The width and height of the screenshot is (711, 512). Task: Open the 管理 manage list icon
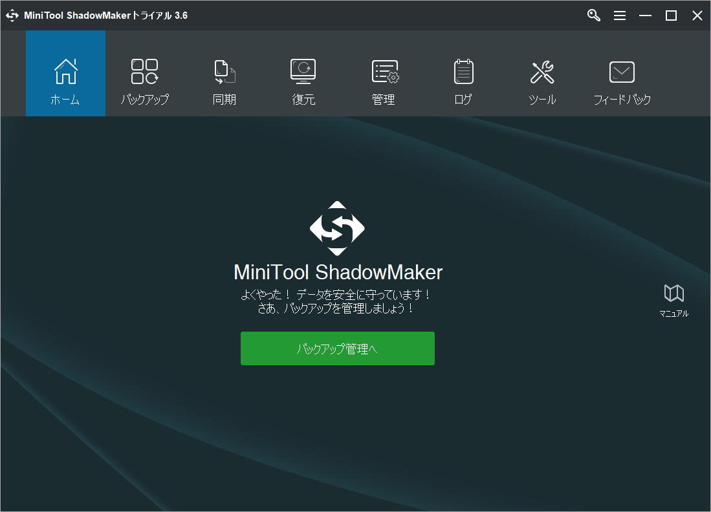coord(384,72)
